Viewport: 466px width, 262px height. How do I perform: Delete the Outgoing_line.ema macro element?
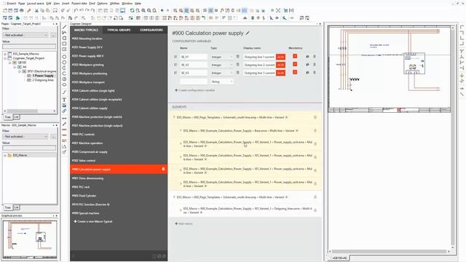point(315,210)
